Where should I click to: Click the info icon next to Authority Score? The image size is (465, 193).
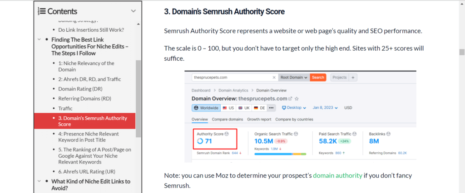pos(227,134)
